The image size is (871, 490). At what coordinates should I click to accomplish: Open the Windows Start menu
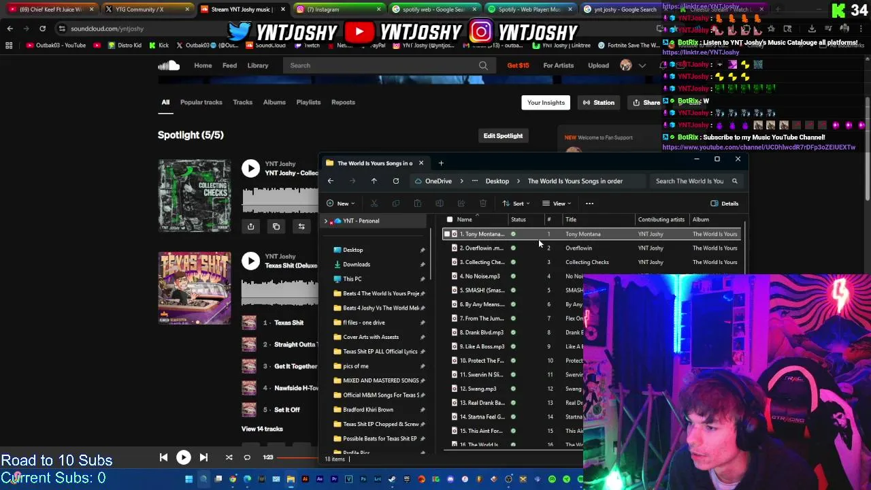(188, 479)
